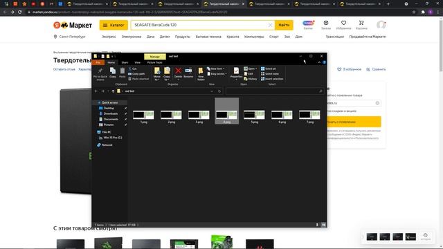Viewport: 443px width, 249px height.
Task: Click the Manage contextual tab
Action: click(x=155, y=57)
